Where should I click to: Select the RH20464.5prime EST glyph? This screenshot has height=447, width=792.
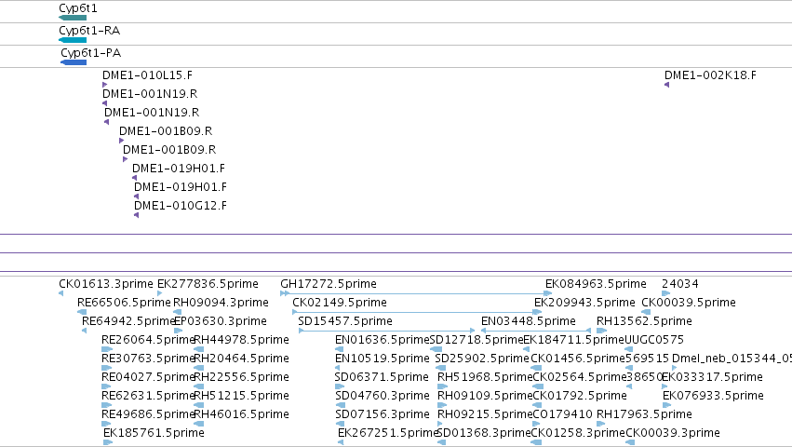click(198, 368)
